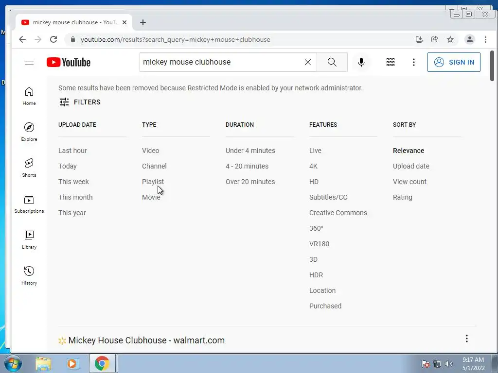Open Mickey House Clubhouse walmart.com ad
Viewport: 498px width, 373px height.
(146, 340)
